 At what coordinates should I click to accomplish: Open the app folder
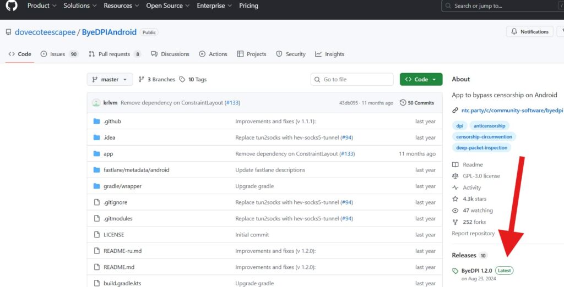tap(109, 154)
